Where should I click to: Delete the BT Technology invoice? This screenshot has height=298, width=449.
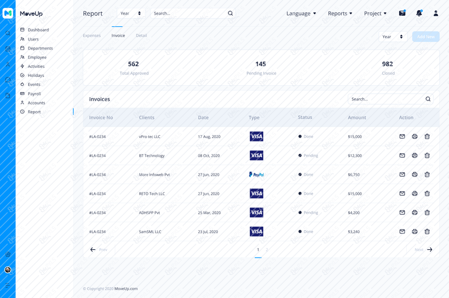(427, 155)
